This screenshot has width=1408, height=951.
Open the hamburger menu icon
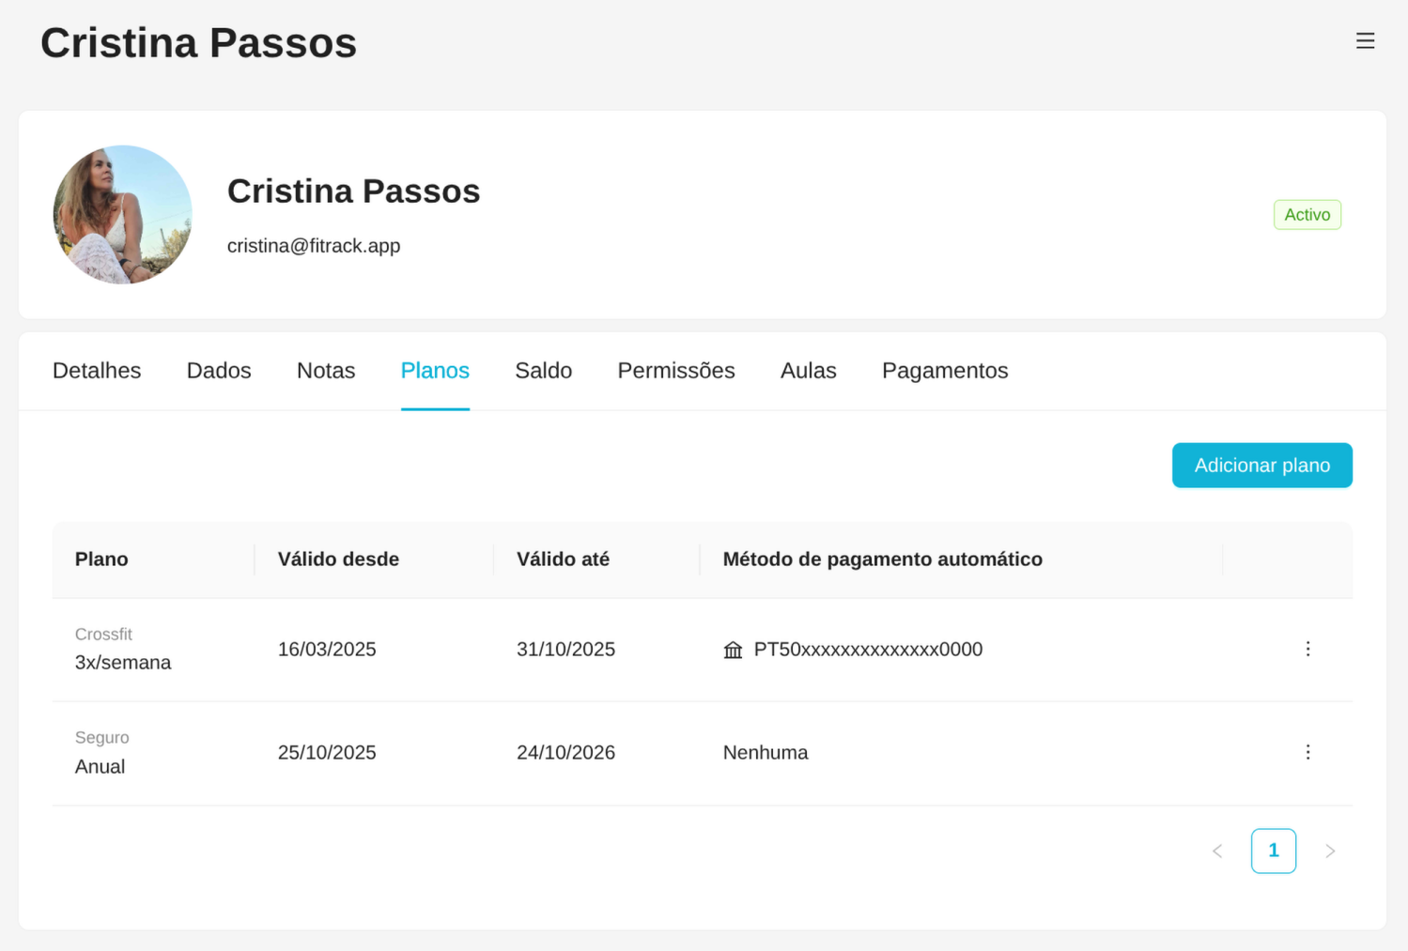(1365, 41)
